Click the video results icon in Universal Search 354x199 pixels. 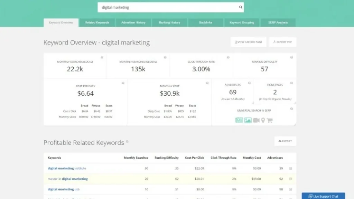click(256, 120)
